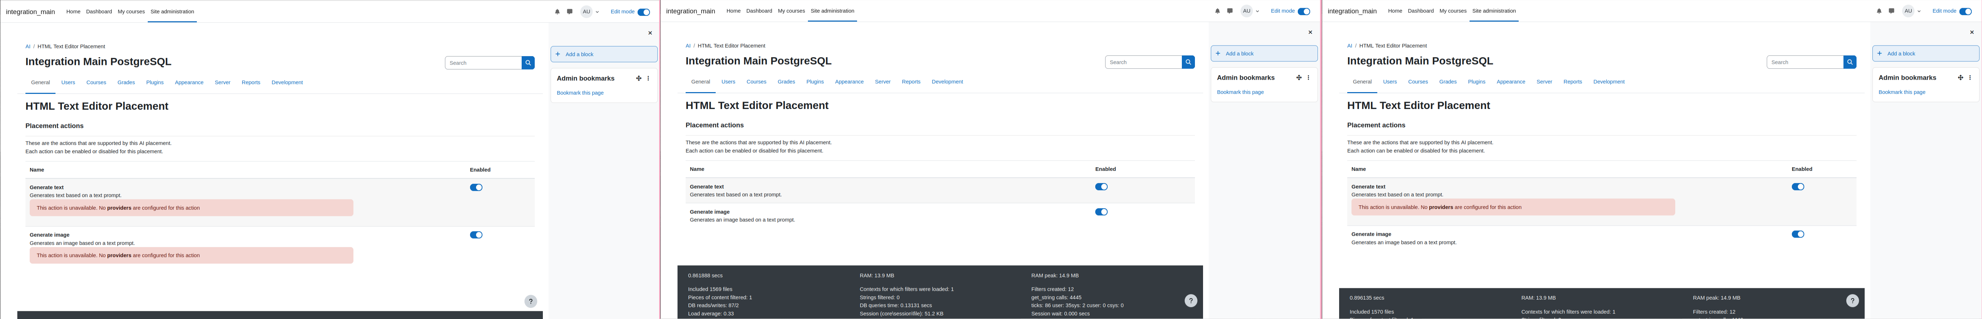Viewport: 1982px width, 319px height.
Task: Disable Generate text action in right page
Action: pyautogui.click(x=1798, y=187)
